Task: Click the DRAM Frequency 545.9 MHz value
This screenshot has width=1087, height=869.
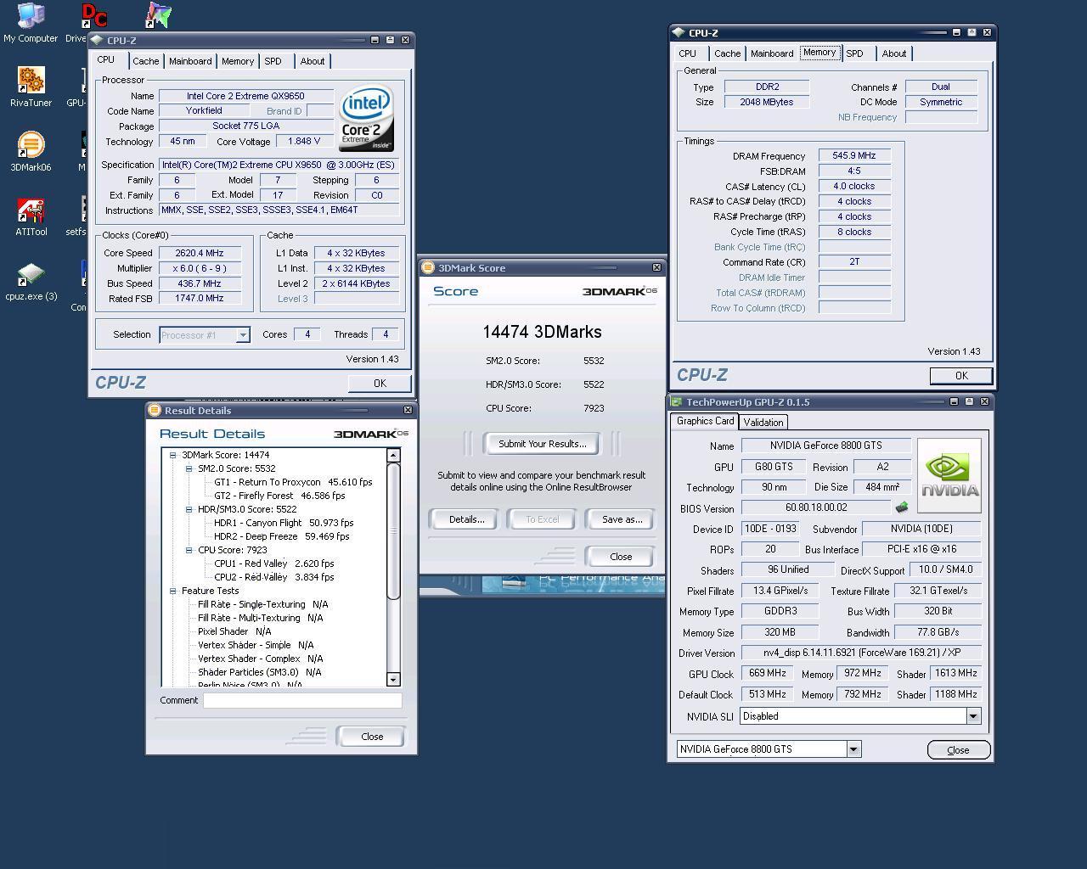Action: [854, 156]
